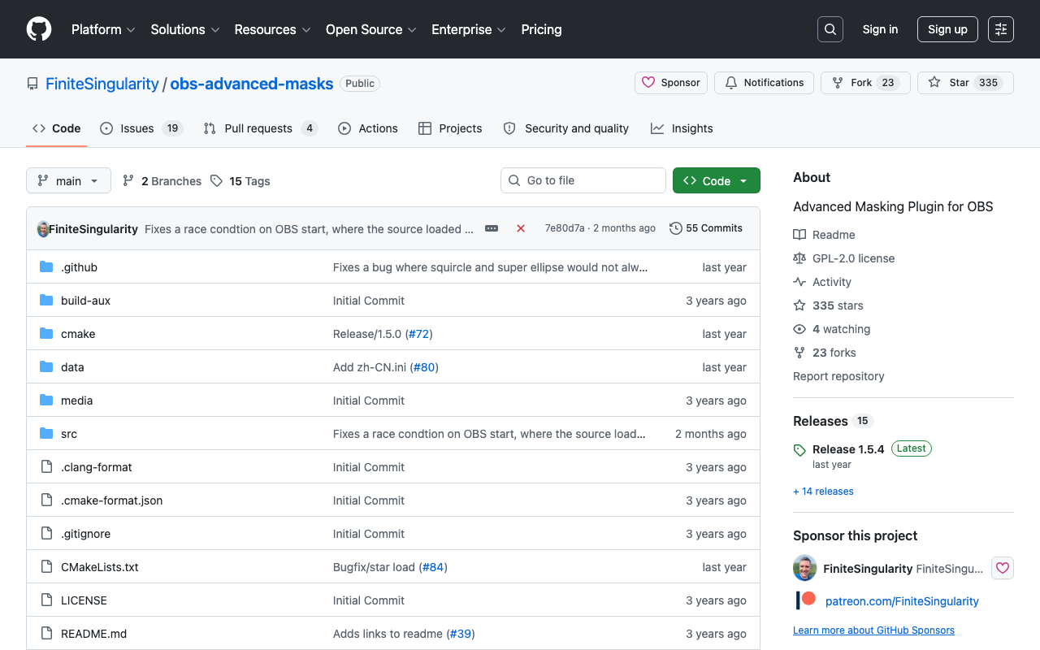
Task: Expand the Enterprise menu
Action: coord(469,29)
